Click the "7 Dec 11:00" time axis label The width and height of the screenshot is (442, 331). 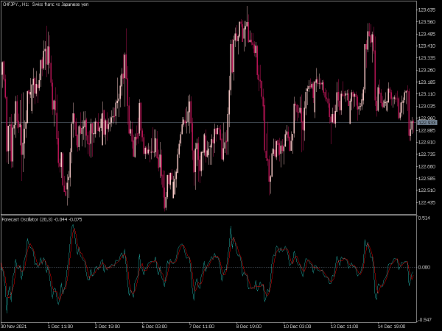point(202,327)
